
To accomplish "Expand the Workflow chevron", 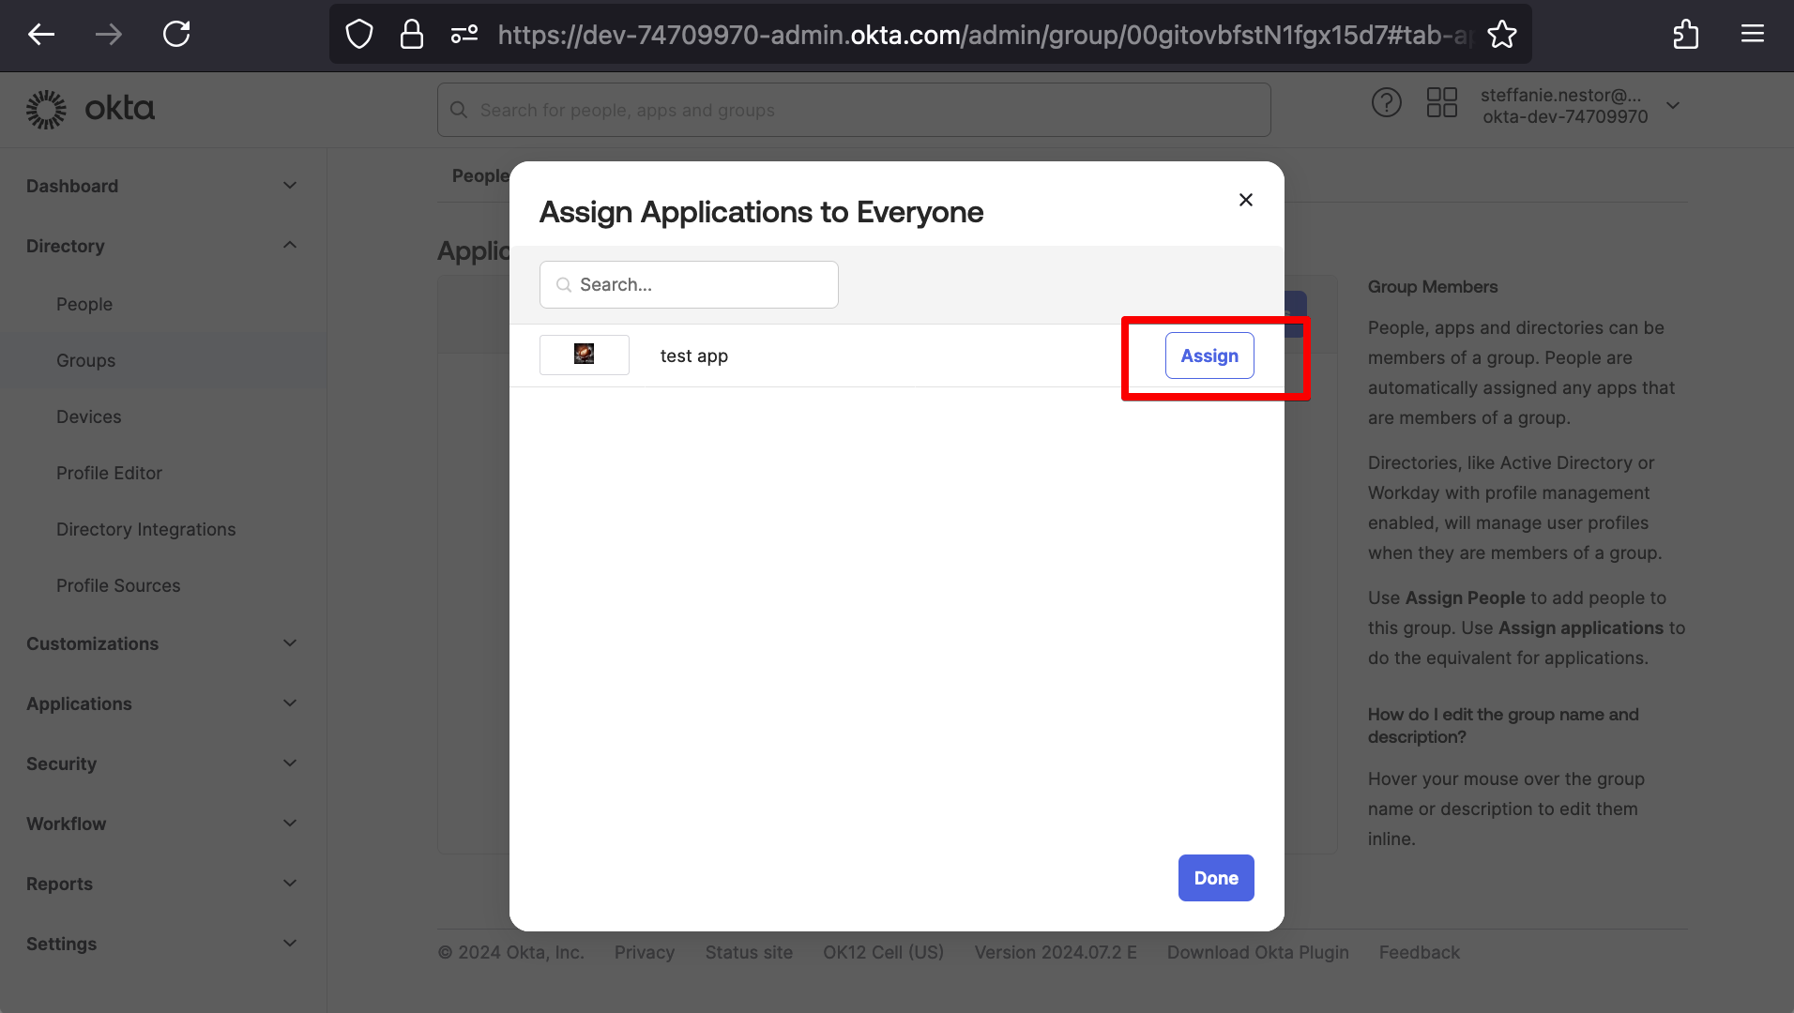I will pyautogui.click(x=290, y=824).
